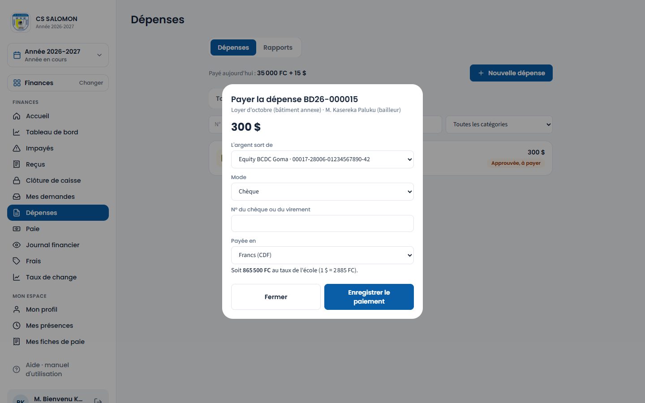The width and height of the screenshot is (645, 403).
Task: Click the Reçus receipt icon
Action: click(x=17, y=164)
